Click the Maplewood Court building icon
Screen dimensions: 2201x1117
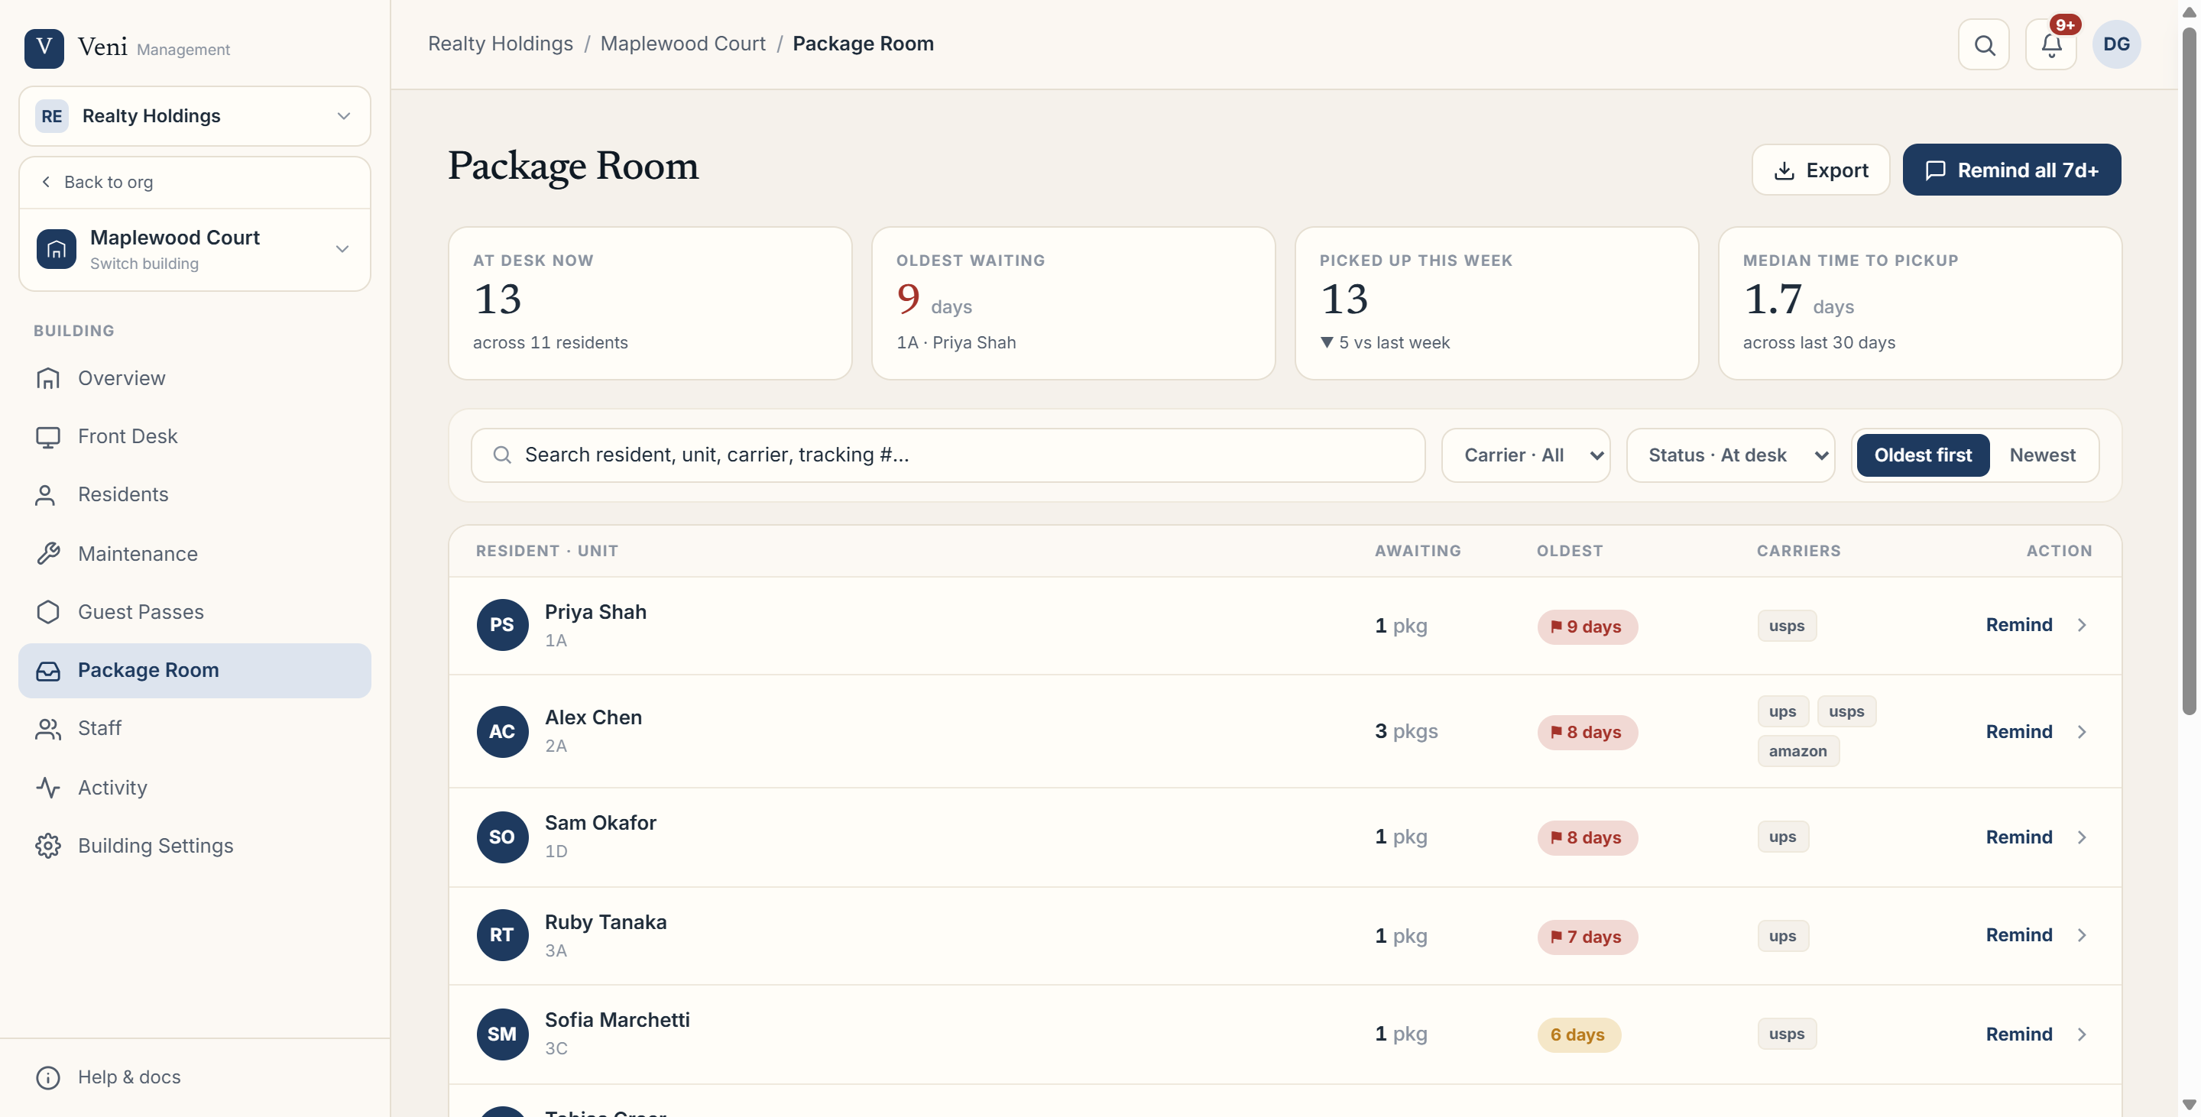(x=57, y=248)
